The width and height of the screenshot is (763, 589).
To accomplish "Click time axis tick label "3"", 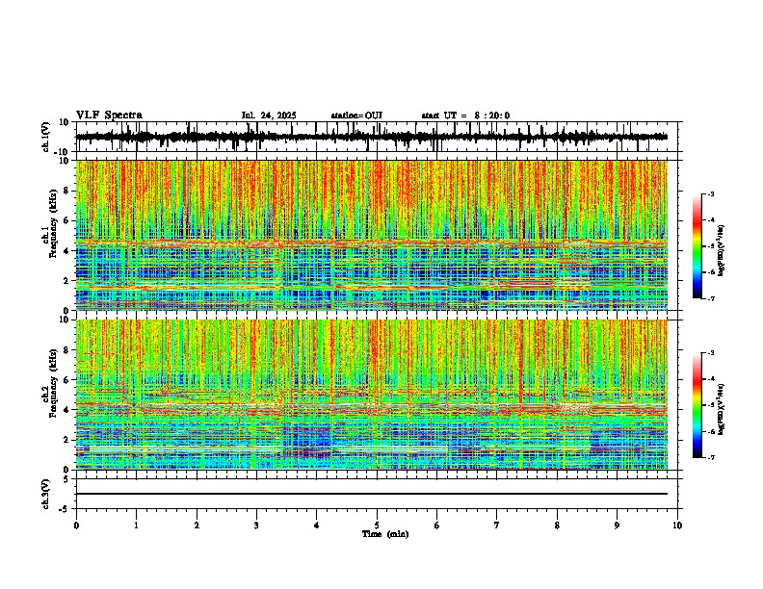I will click(256, 525).
